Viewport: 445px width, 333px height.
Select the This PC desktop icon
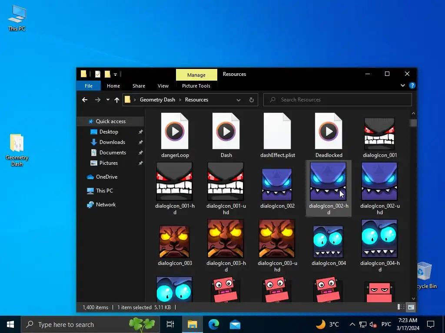click(17, 18)
